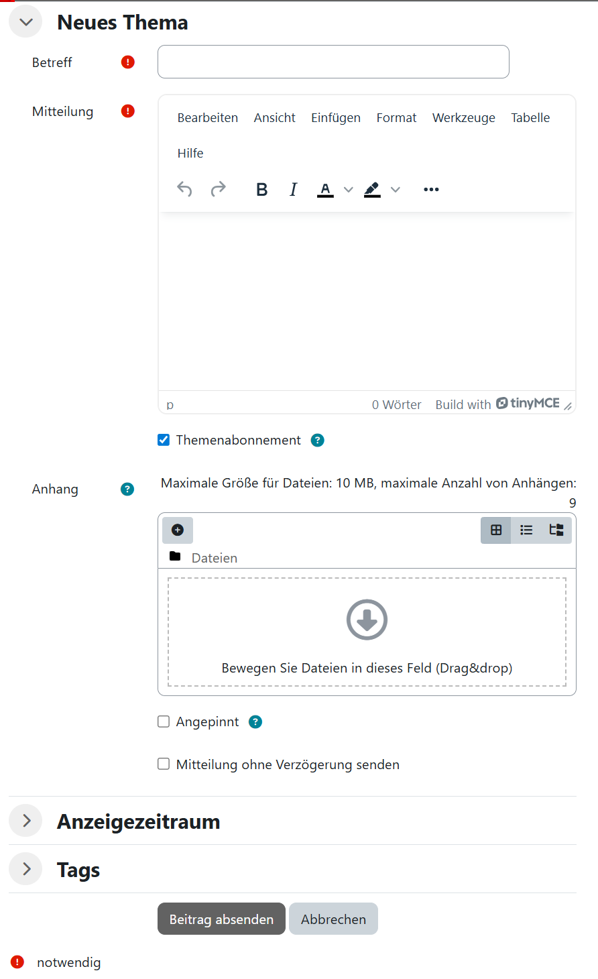Screen dimensions: 598x979
Task: Open the three-dots more toolbar options
Action: tap(431, 190)
